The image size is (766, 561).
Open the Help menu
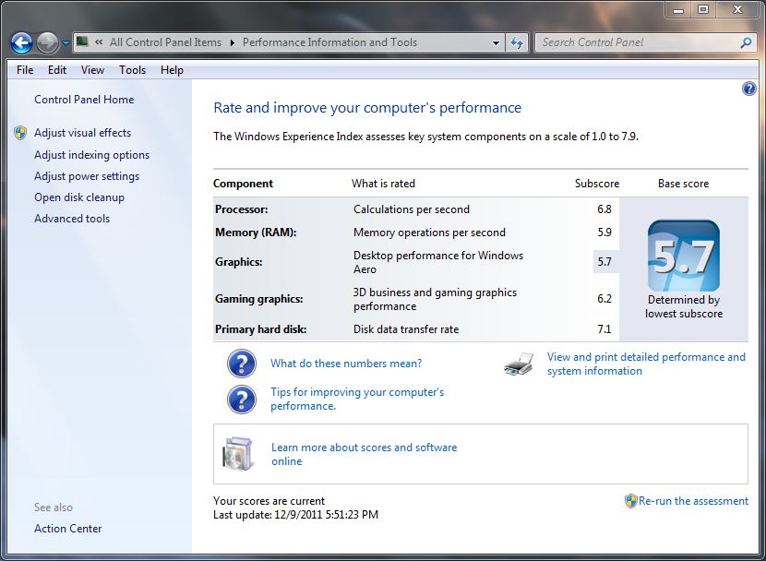pos(172,70)
